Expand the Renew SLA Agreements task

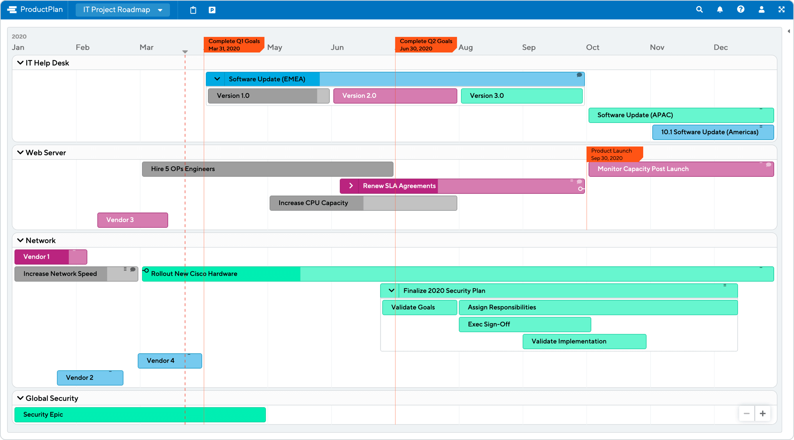(351, 186)
